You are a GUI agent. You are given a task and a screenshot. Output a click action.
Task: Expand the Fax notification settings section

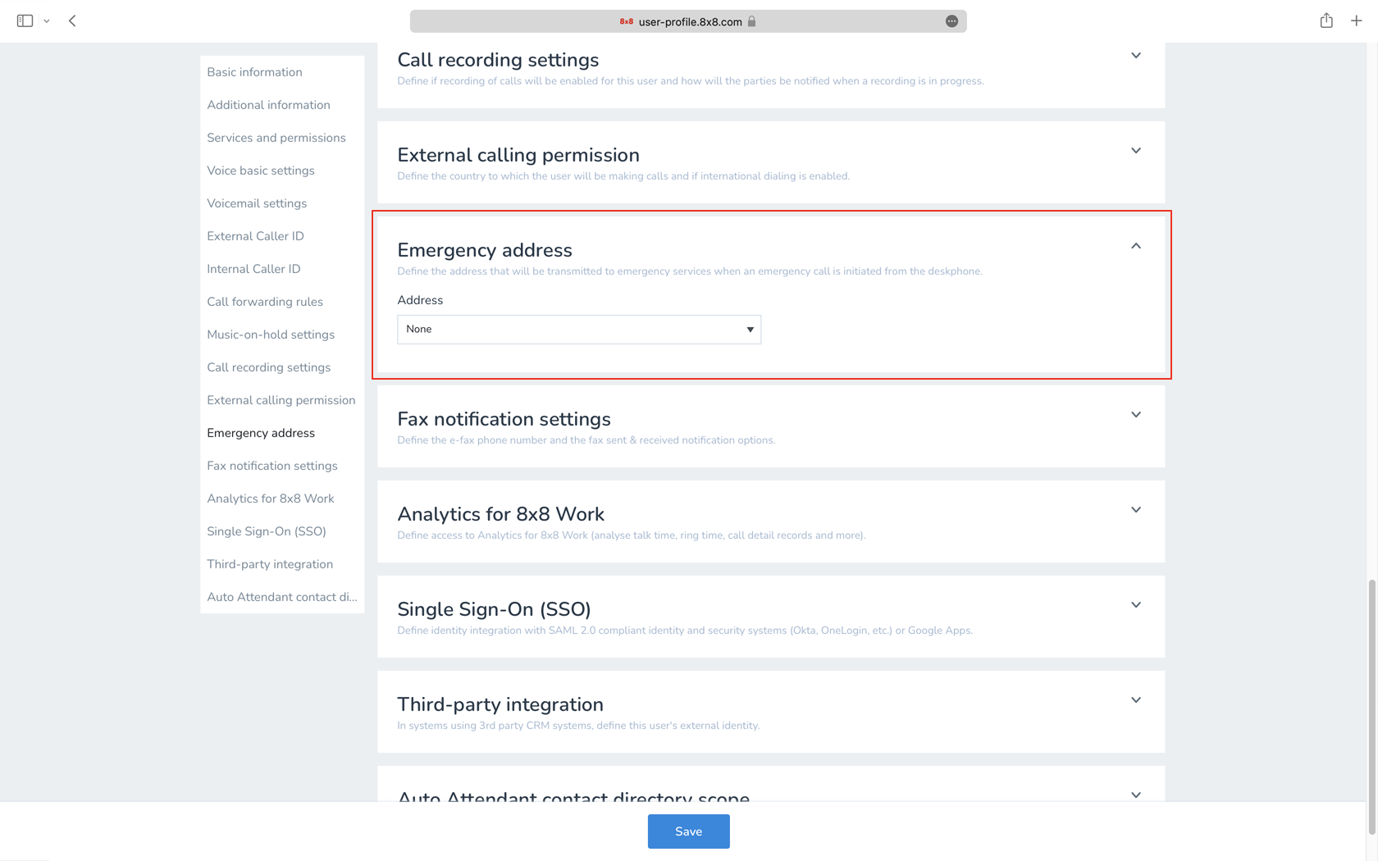click(x=1136, y=415)
